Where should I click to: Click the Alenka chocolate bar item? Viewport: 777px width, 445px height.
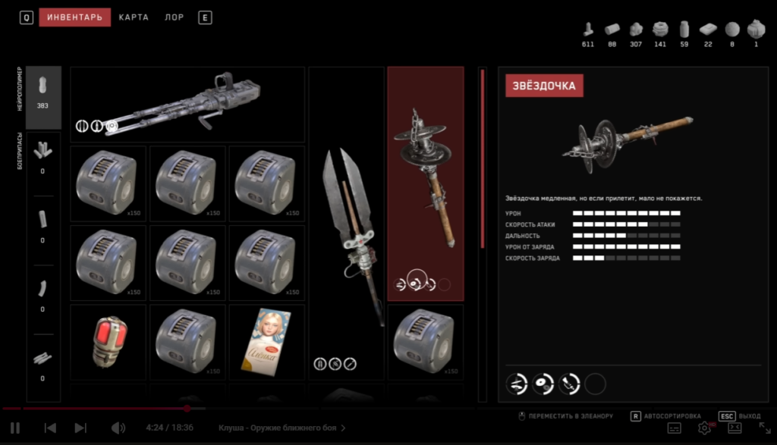[x=266, y=342]
